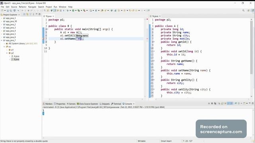Screen dimensions: 255x143
Task: Click the Debug bug icon in the toolbar
Action: click(x=67, y=11)
